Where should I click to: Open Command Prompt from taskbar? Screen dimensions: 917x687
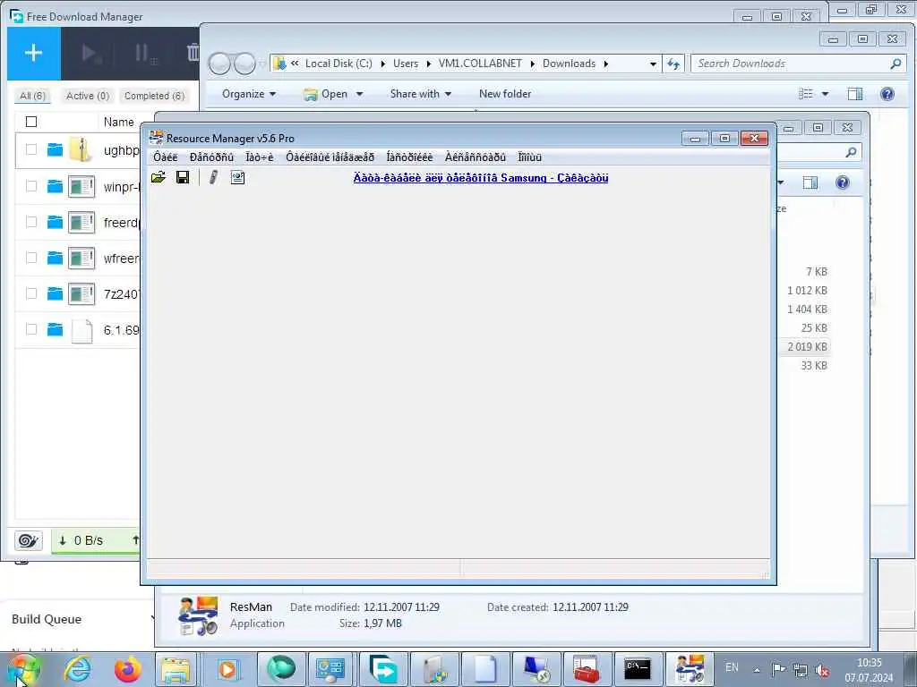click(x=637, y=669)
